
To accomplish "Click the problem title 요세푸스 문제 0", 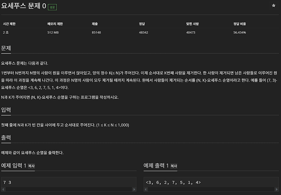I will 24,6.
